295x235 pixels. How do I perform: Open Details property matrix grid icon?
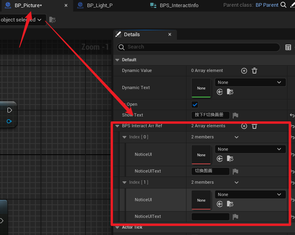coord(288,47)
